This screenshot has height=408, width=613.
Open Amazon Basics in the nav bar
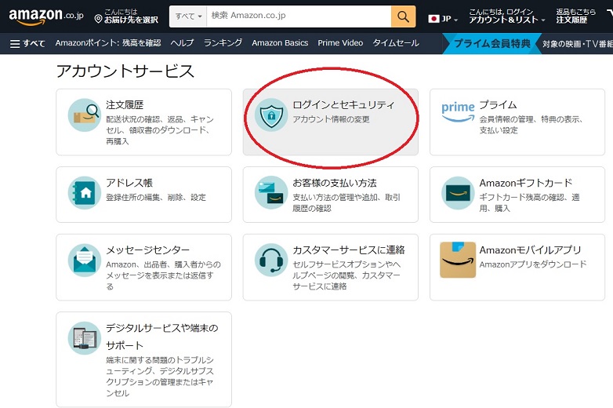click(x=280, y=43)
